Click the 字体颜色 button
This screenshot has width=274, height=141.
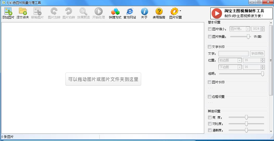coord(257,54)
